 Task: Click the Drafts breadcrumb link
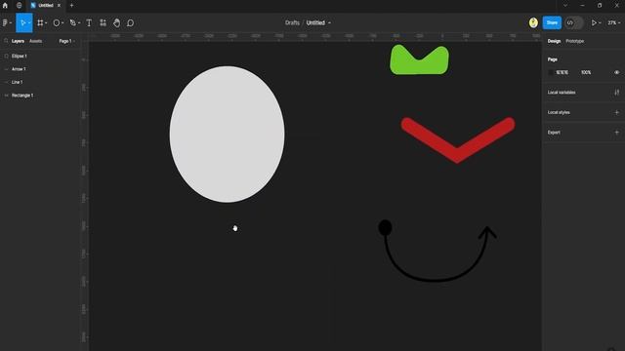pyautogui.click(x=292, y=22)
